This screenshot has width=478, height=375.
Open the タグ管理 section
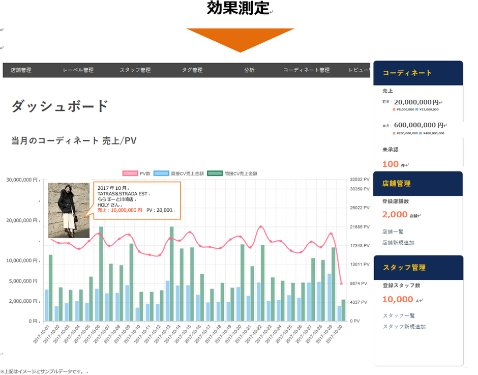click(193, 70)
